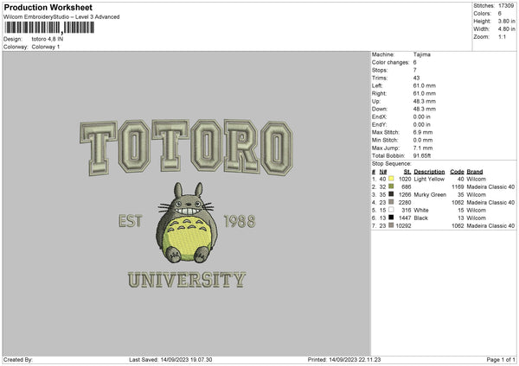Click the Murky Green swatch in row 3

391,194
